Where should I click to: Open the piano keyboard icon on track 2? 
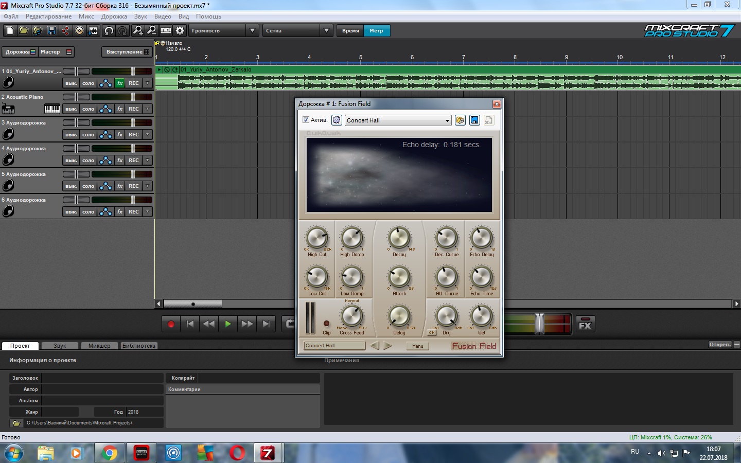coord(52,109)
